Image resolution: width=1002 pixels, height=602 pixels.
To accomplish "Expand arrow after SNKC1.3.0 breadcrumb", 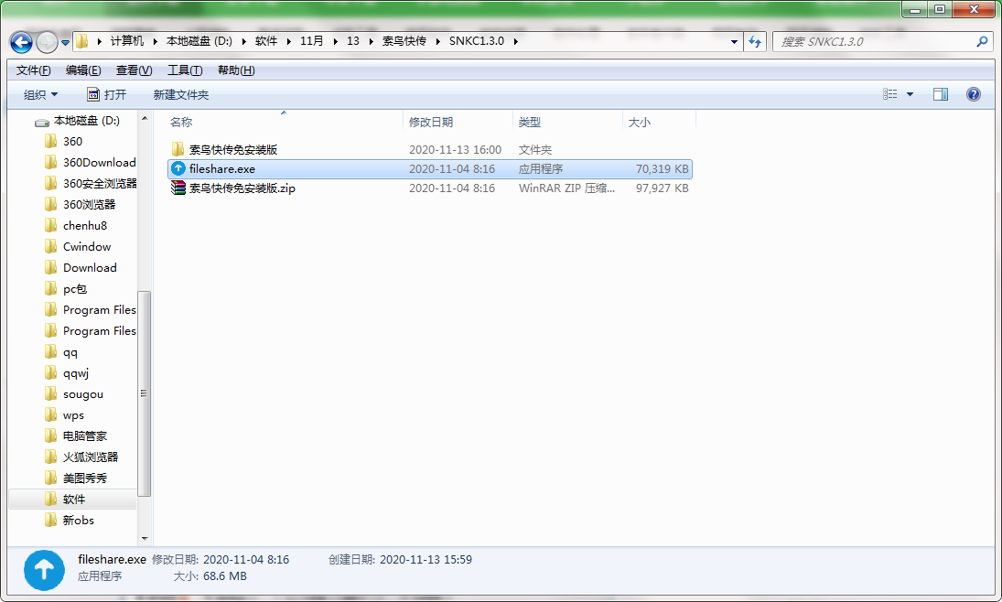I will 516,41.
